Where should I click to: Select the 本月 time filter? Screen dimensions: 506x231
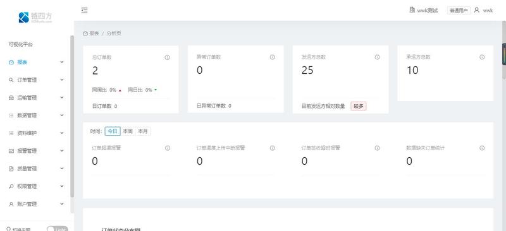tap(143, 131)
